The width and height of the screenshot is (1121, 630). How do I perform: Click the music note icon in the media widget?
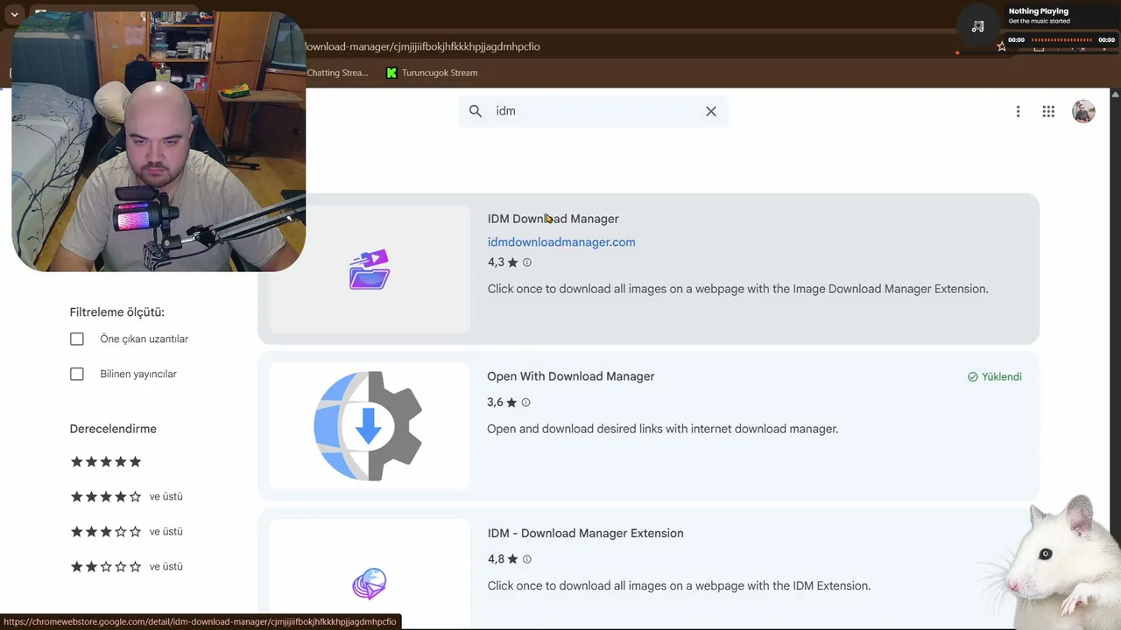(978, 26)
